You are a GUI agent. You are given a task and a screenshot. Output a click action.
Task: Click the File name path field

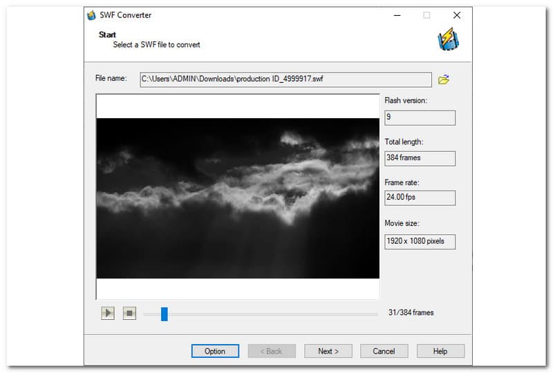coord(285,79)
